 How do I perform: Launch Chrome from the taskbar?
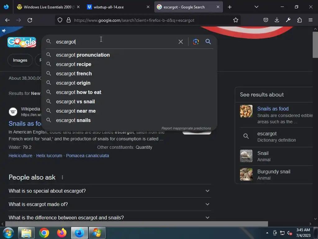[44, 233]
